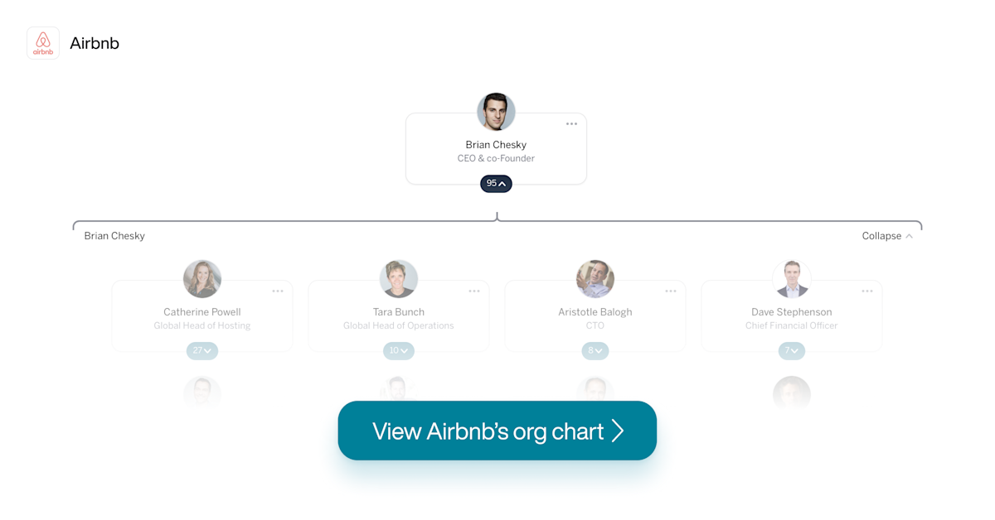Toggle Catherine Powell's 27 reports badge
Viewport: 995px width, 520px height.
point(201,351)
